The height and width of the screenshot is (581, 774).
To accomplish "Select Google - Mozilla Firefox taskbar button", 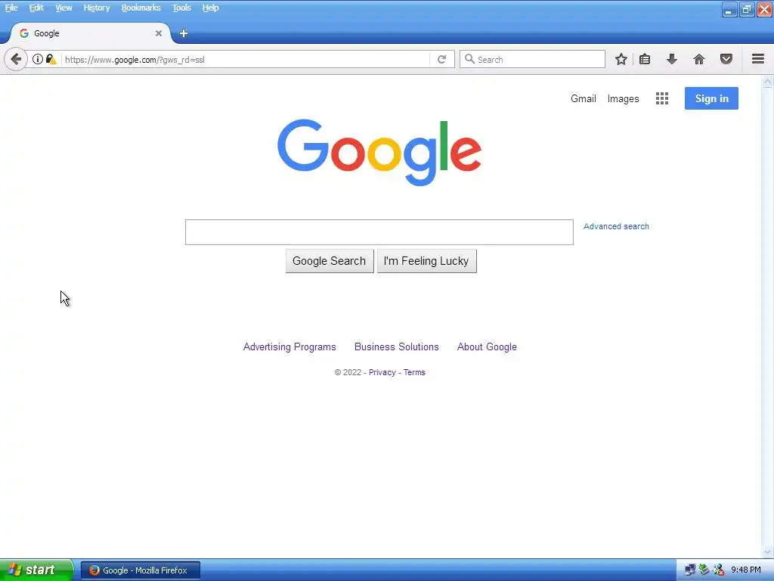I will coord(140,570).
